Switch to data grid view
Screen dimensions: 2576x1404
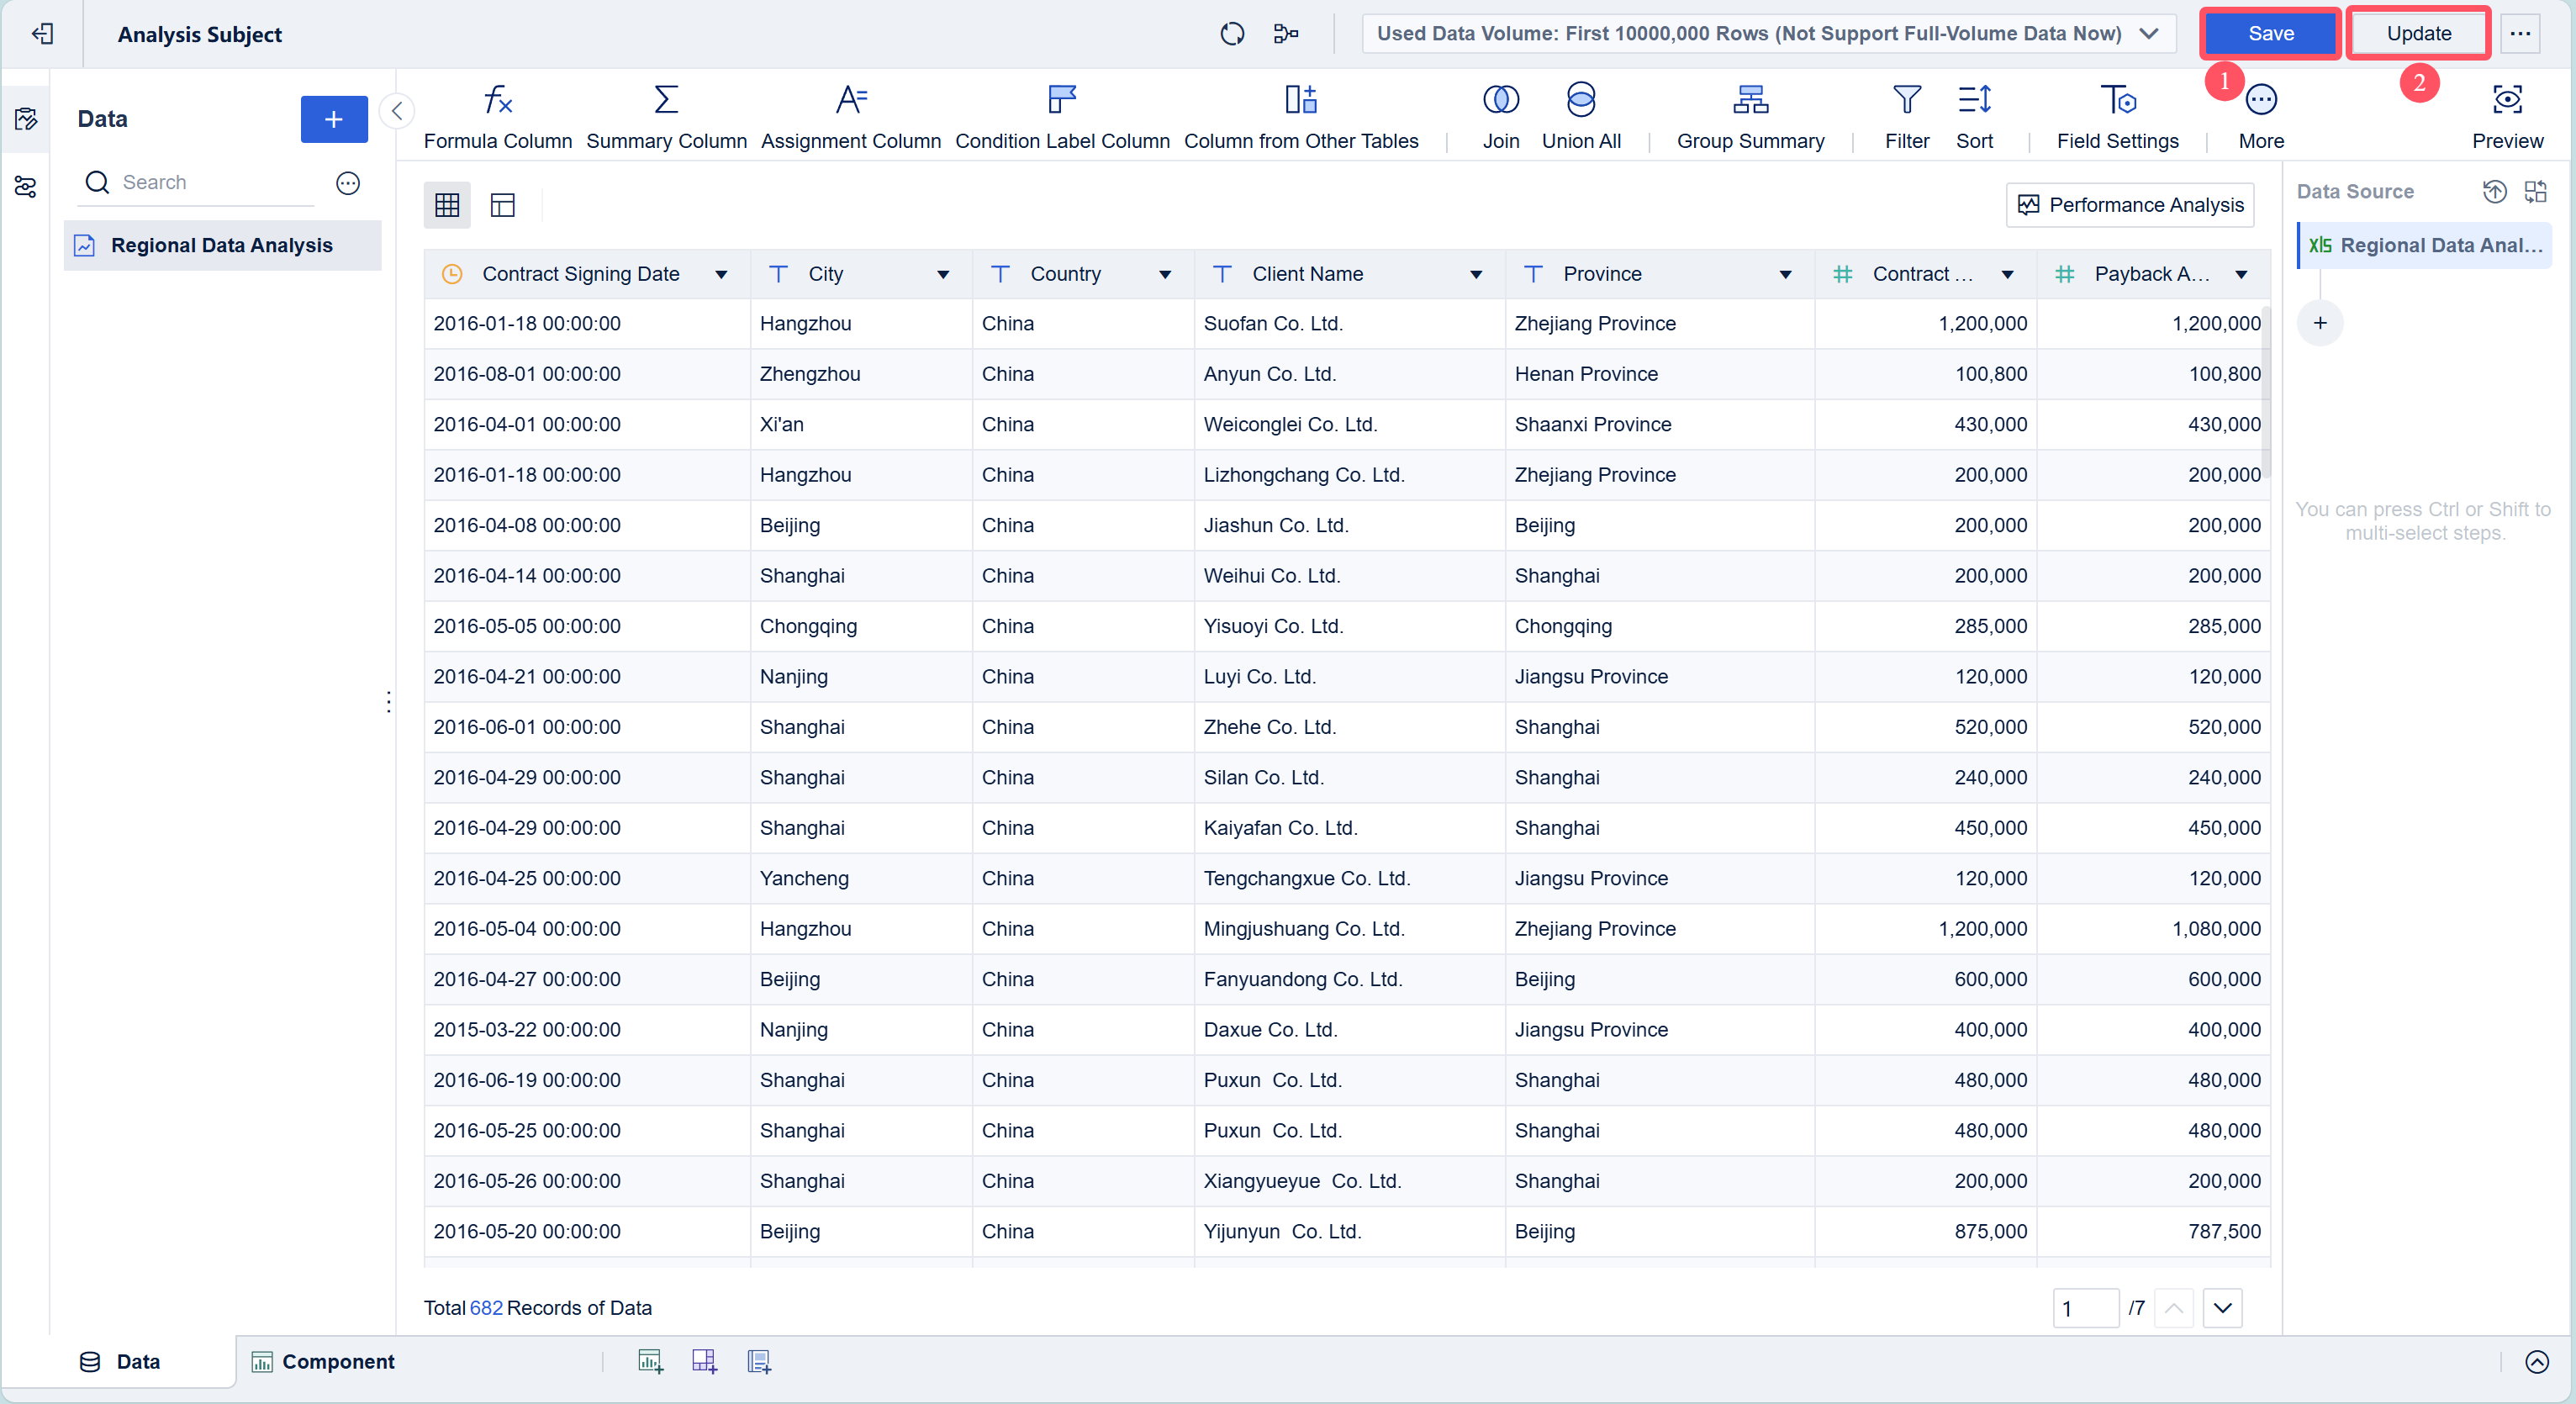(447, 205)
